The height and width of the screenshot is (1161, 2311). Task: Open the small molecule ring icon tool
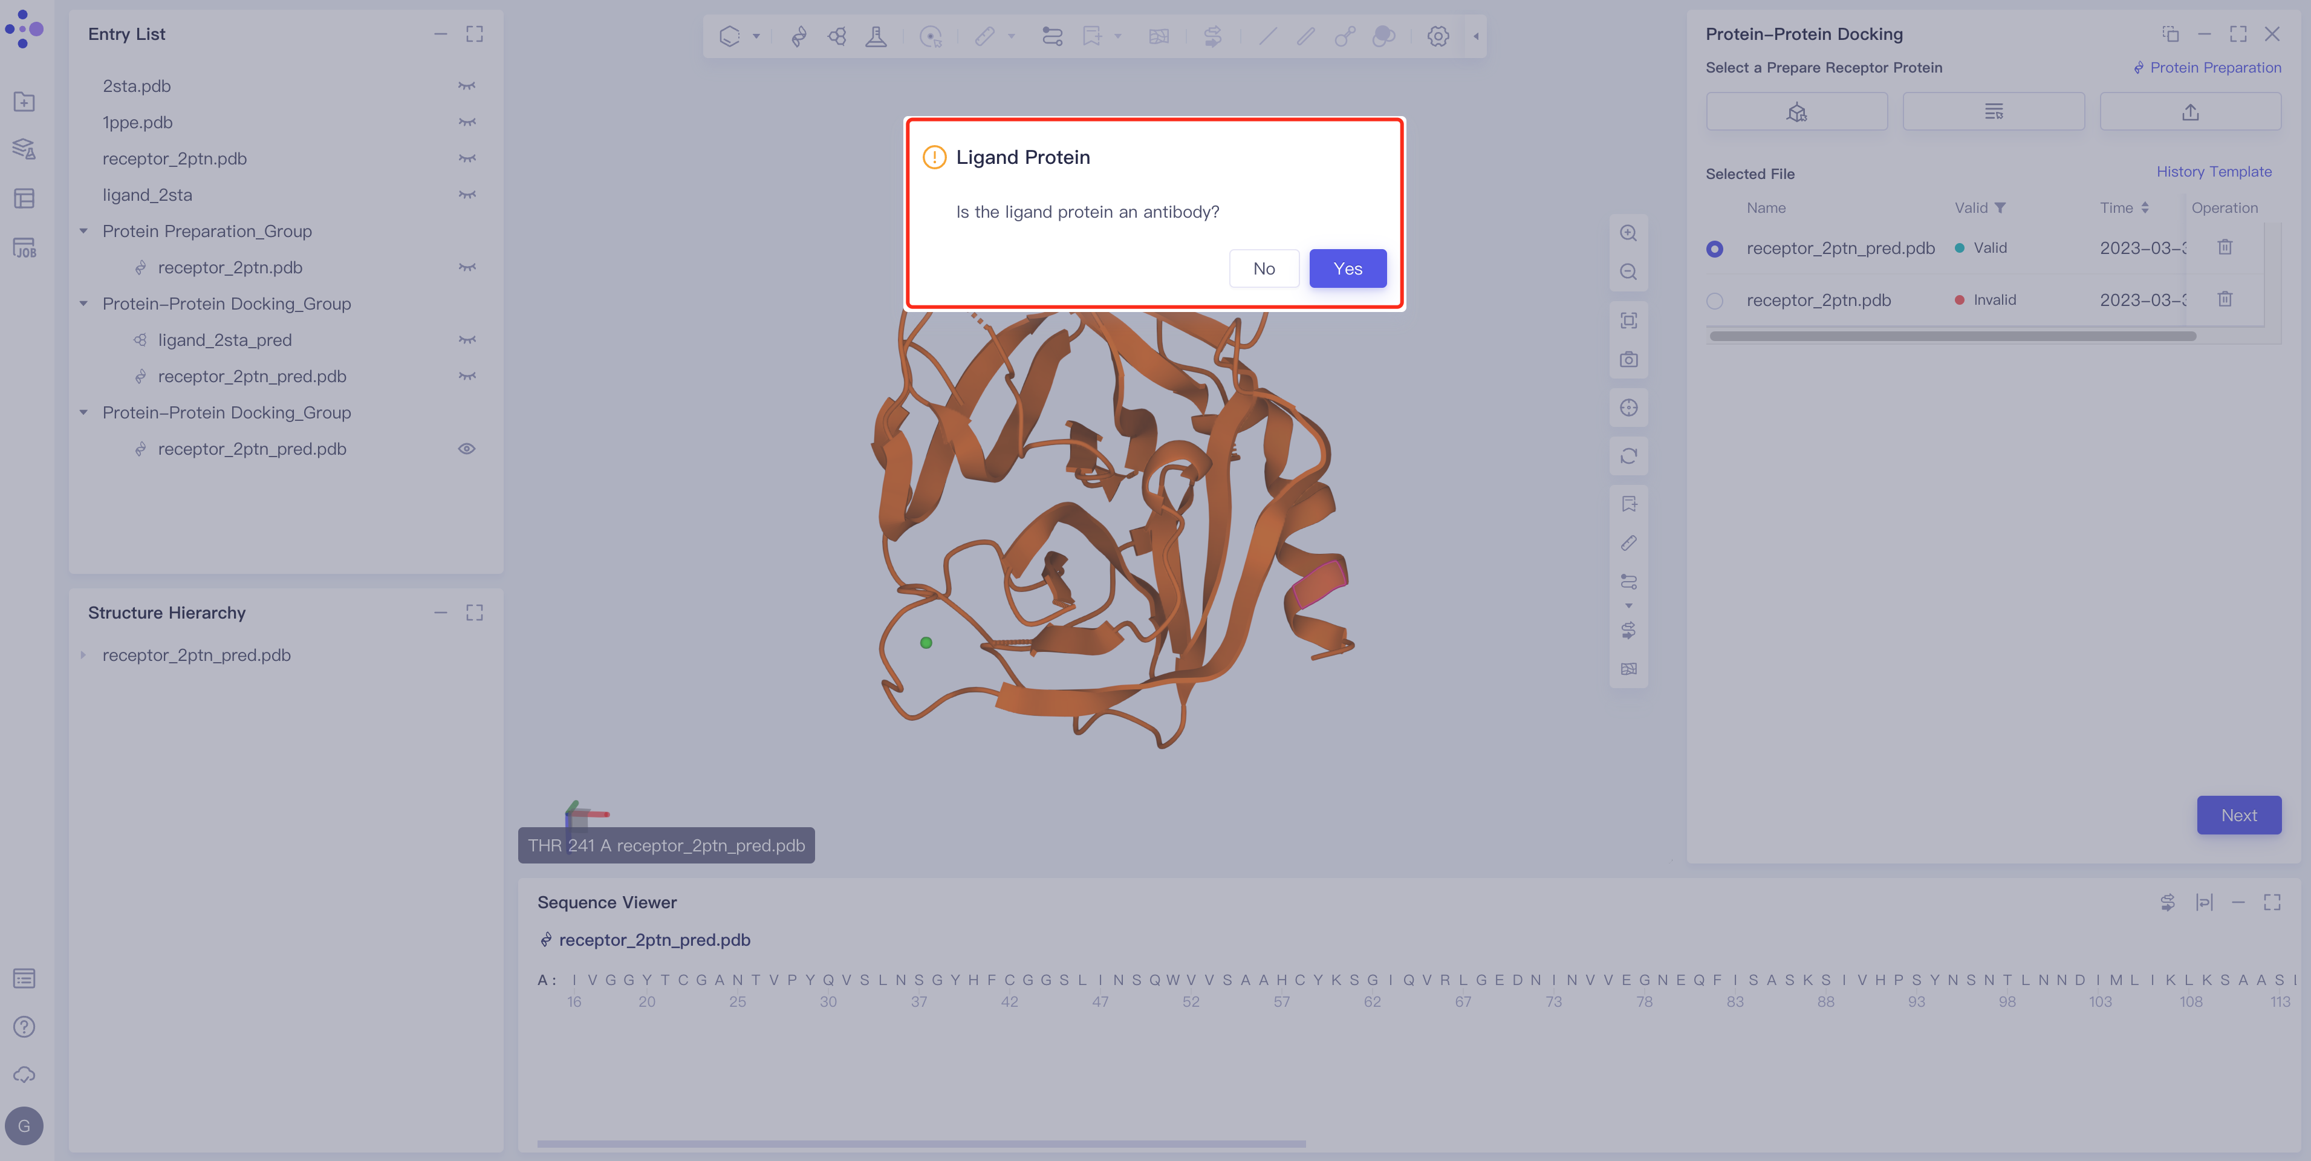coord(837,36)
